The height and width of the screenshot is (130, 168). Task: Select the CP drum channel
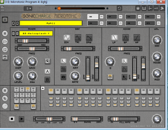coord(112,17)
